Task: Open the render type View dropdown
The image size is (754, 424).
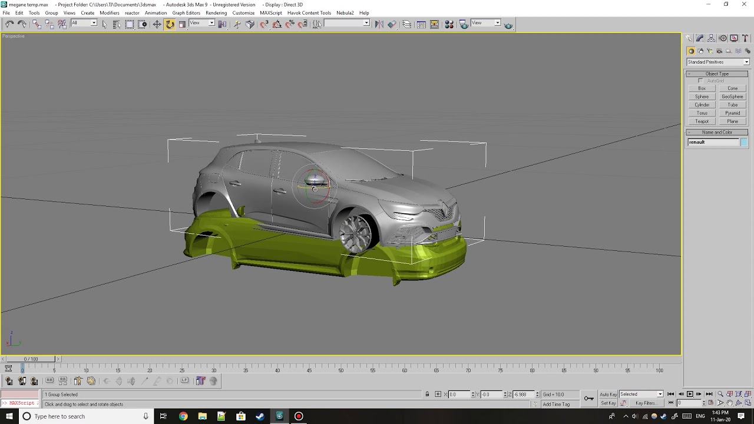Action: [486, 23]
